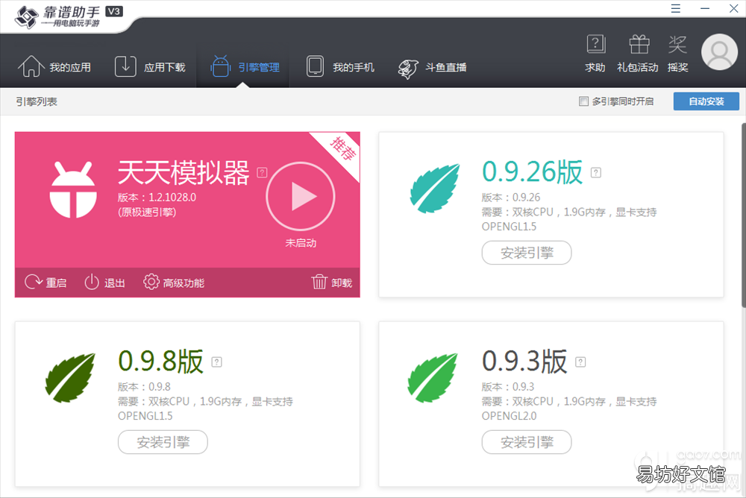
Task: Click 重启 to restart the engine
Action: tap(46, 283)
